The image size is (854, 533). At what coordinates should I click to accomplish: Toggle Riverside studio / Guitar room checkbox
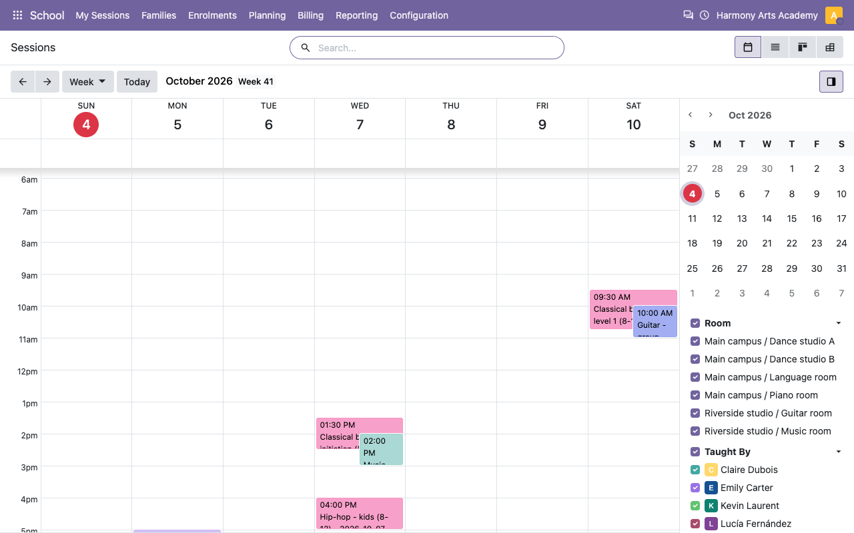(x=695, y=413)
